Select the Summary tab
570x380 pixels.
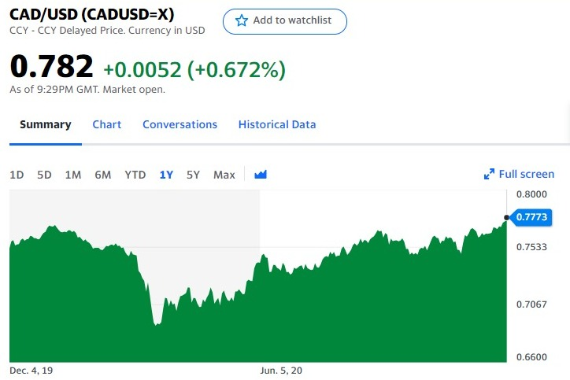pyautogui.click(x=46, y=124)
